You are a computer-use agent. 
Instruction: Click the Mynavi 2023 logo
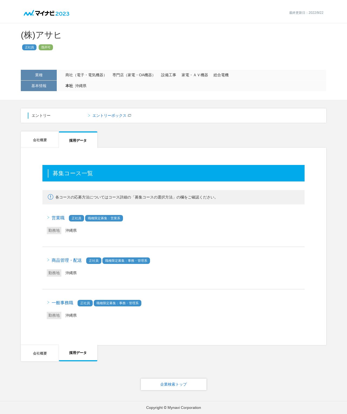pos(46,13)
